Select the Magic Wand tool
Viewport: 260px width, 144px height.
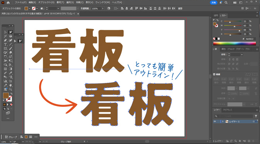5,36
